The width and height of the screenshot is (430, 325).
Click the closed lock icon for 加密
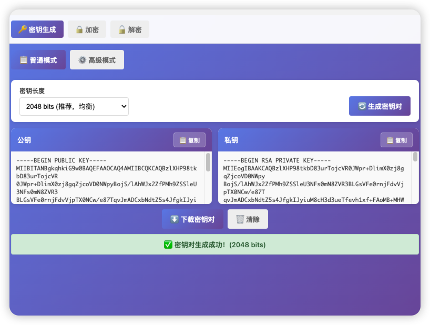coord(79,29)
